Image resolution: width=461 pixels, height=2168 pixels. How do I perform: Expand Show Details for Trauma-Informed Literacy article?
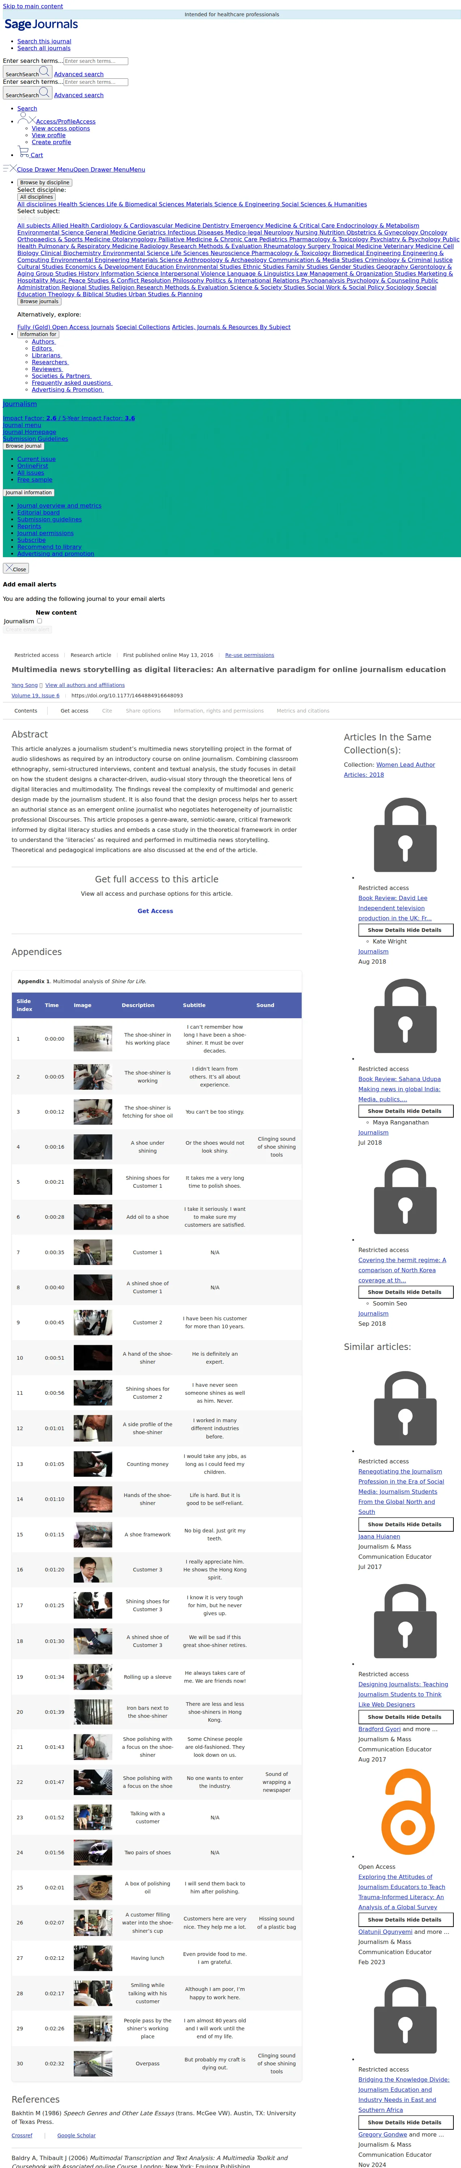(405, 1920)
